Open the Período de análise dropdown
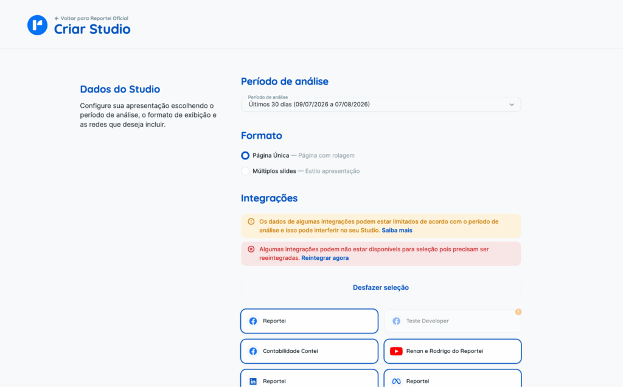The width and height of the screenshot is (623, 387). 381,105
